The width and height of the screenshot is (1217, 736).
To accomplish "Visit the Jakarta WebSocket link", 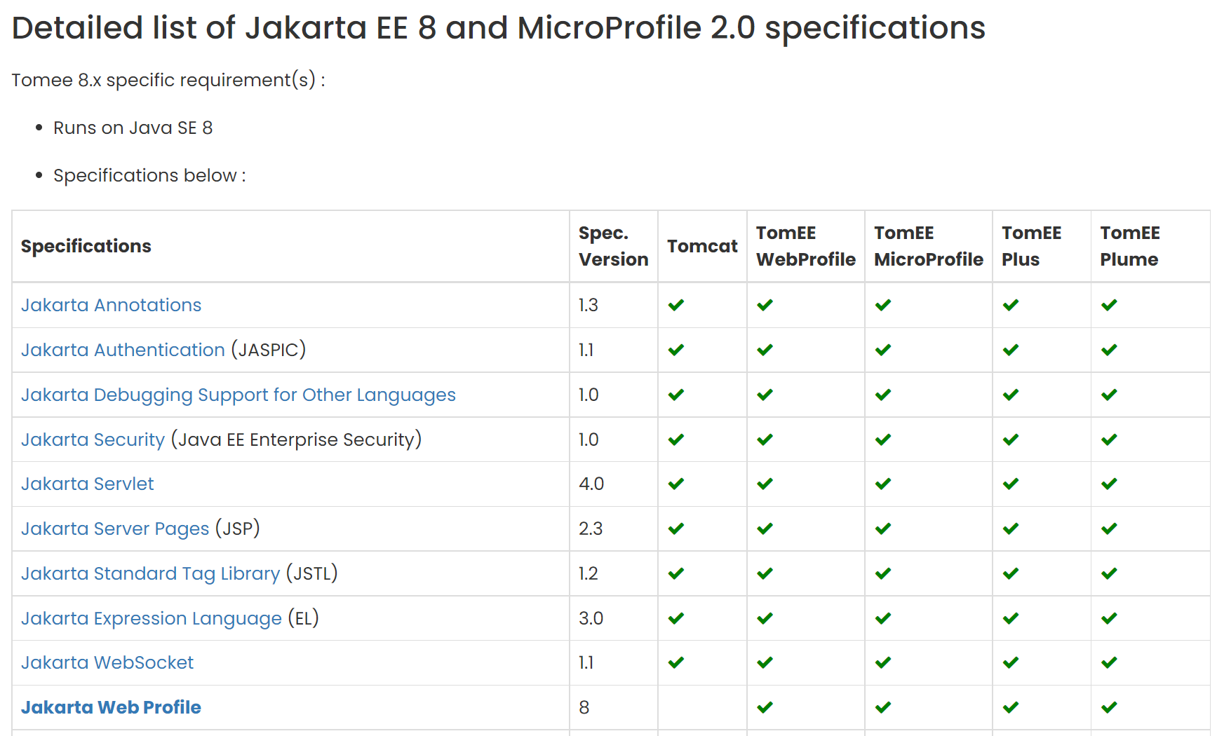I will coord(107,662).
